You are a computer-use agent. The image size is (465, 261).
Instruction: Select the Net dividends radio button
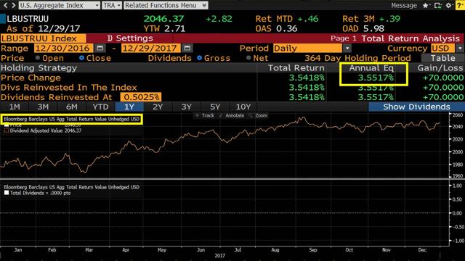pos(248,58)
